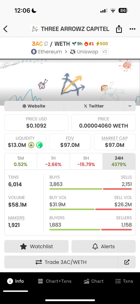Open the three-dots more menu
Image resolution: width=140 pixels, height=304 pixels.
[132, 29]
